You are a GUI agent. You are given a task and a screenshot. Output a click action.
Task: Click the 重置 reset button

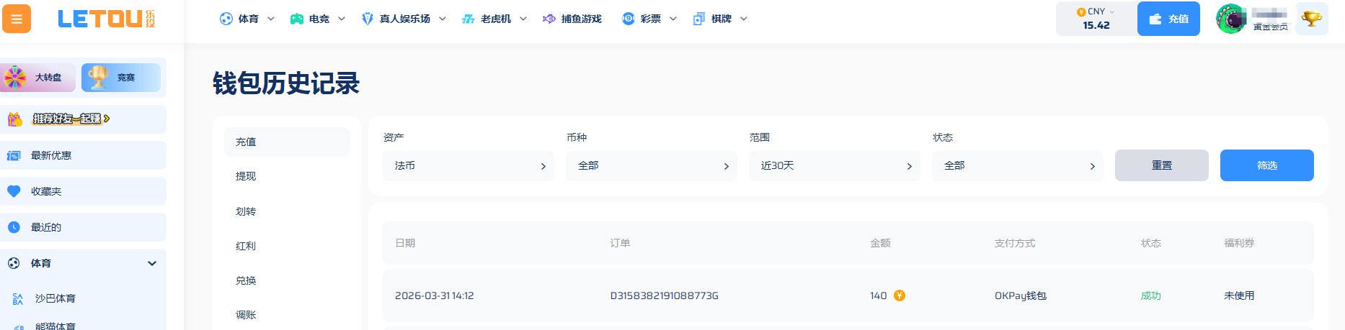pyautogui.click(x=1162, y=165)
